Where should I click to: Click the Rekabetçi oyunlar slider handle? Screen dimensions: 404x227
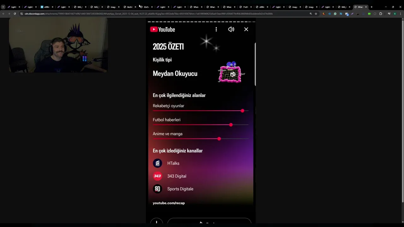(242, 111)
